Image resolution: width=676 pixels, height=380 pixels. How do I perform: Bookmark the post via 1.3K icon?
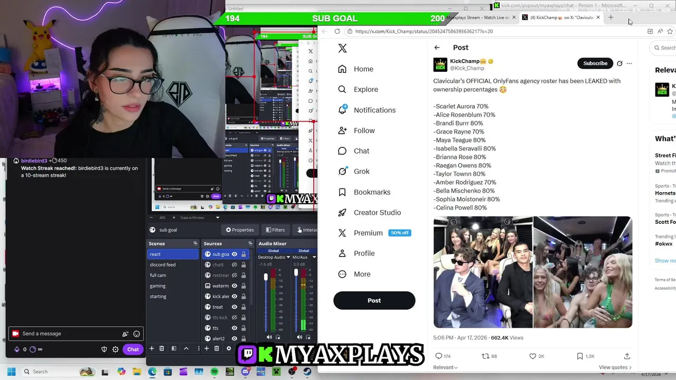click(580, 356)
